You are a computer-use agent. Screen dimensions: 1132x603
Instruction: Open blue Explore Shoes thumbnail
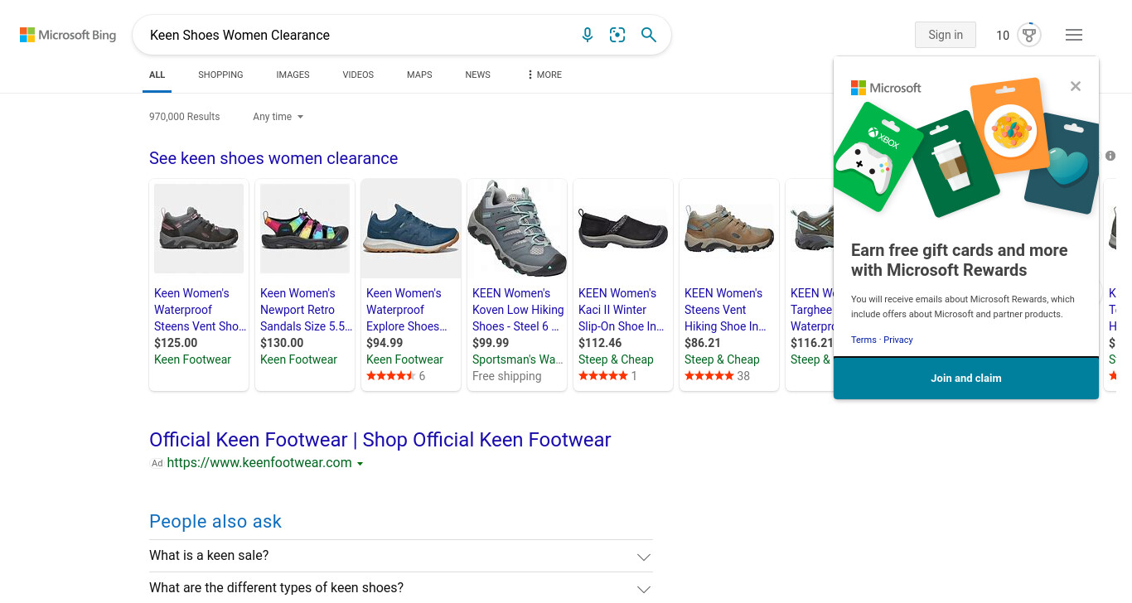tap(411, 229)
